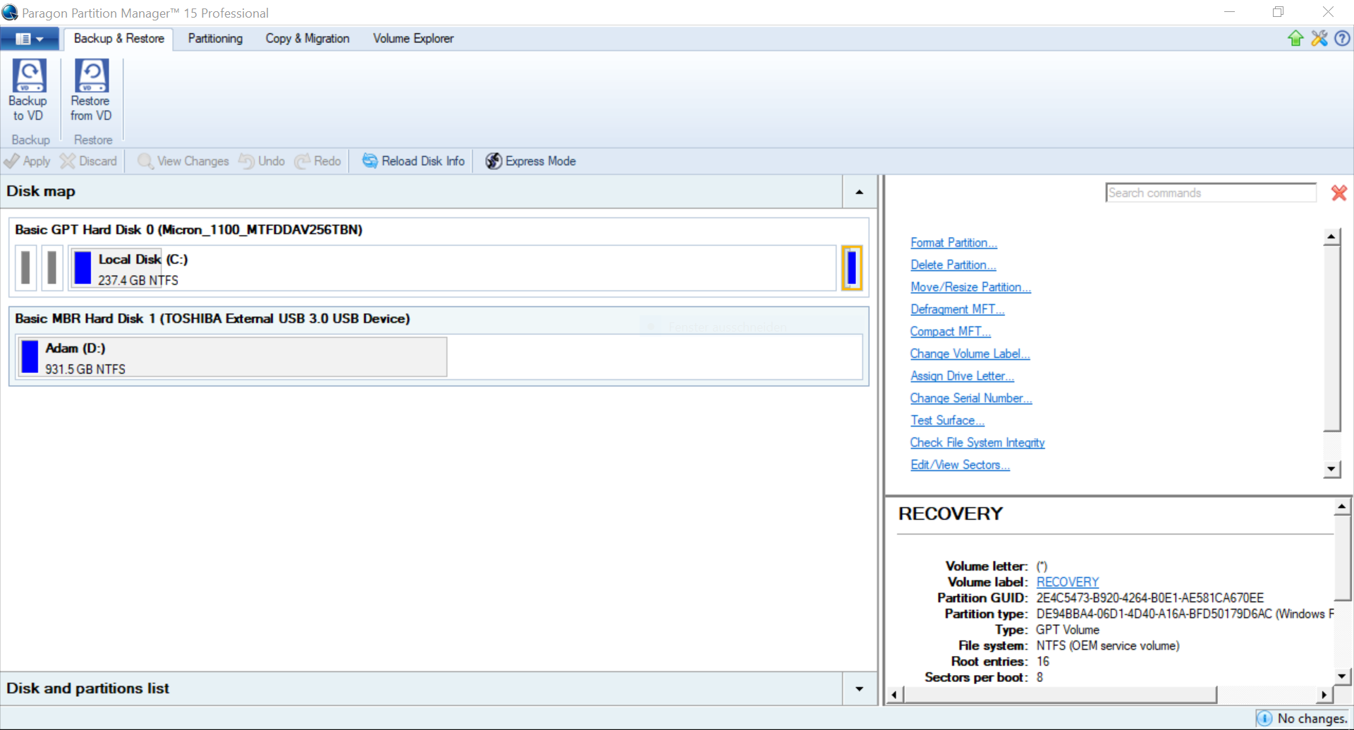Click Check File System Integrity link
Screen dimensions: 1354x730
(977, 443)
